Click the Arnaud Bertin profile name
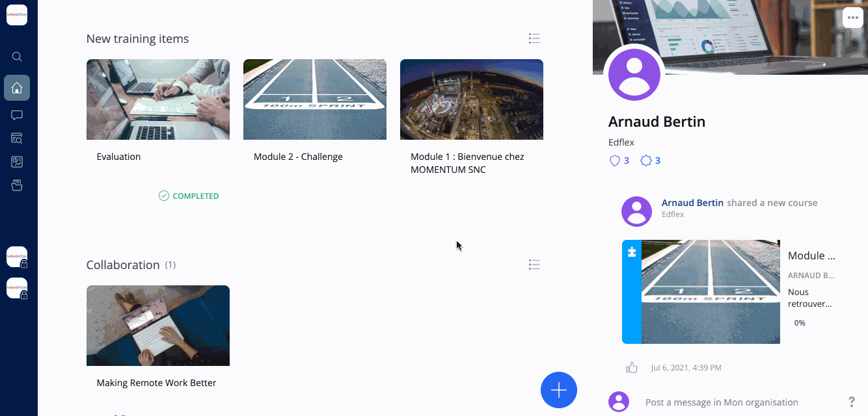 click(657, 122)
